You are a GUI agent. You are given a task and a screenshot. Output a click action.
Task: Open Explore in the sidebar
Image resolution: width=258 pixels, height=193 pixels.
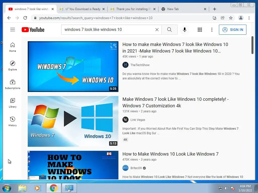[13, 66]
